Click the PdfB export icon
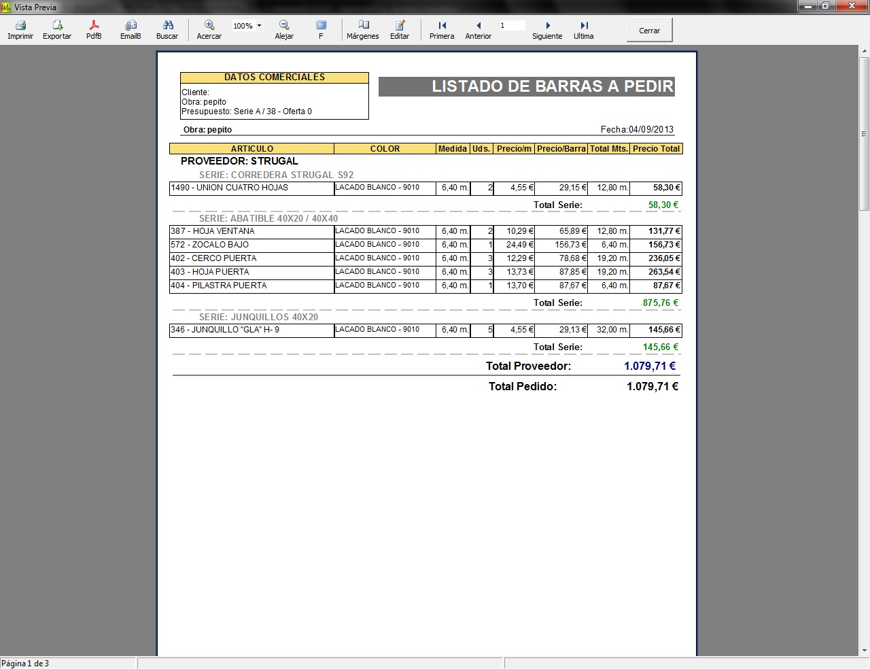 pyautogui.click(x=94, y=25)
